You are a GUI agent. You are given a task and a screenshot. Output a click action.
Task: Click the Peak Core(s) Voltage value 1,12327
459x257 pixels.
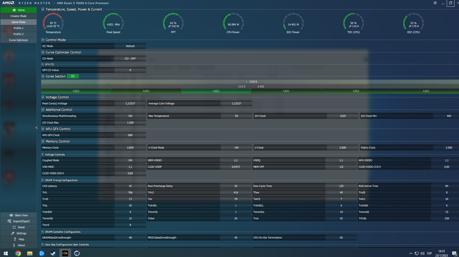click(130, 103)
